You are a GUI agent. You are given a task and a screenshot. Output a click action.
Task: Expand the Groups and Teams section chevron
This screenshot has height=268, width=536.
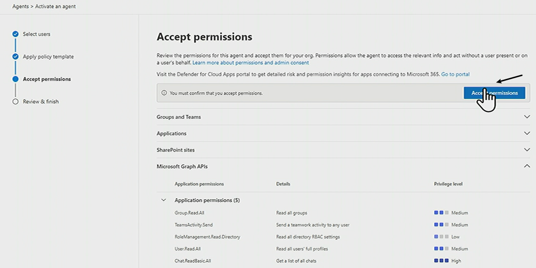[x=527, y=117]
